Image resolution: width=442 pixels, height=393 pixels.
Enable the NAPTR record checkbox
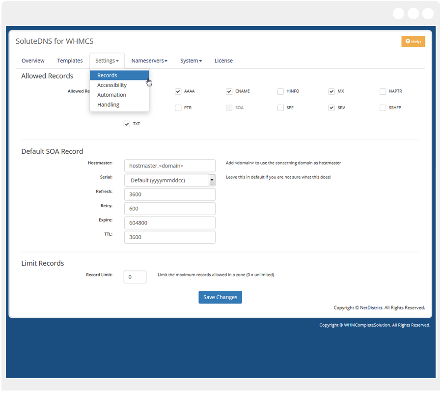click(383, 91)
